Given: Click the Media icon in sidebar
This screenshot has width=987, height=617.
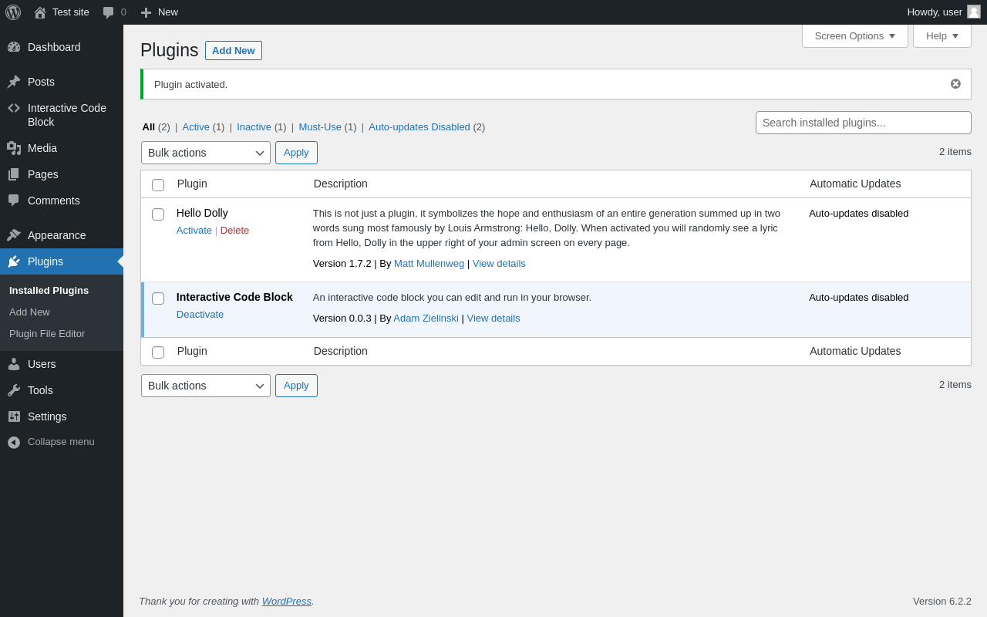Looking at the screenshot, I should (14, 148).
